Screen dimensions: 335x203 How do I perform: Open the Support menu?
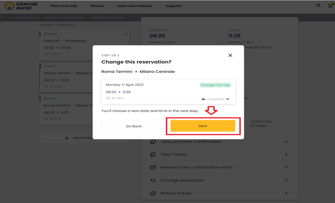174,6
